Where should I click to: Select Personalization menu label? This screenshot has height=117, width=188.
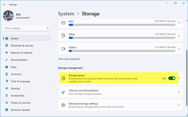click(x=19, y=60)
